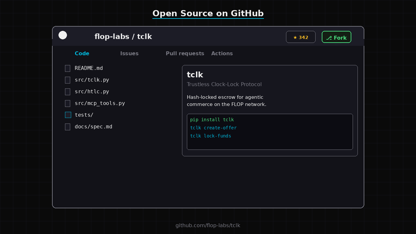416x234 pixels.
Task: Click the tclk lock-funds command line
Action: 211,136
